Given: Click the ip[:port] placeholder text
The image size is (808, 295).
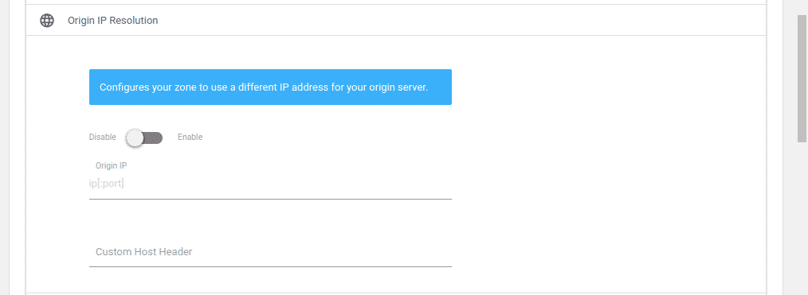Looking at the screenshot, I should [x=107, y=184].
